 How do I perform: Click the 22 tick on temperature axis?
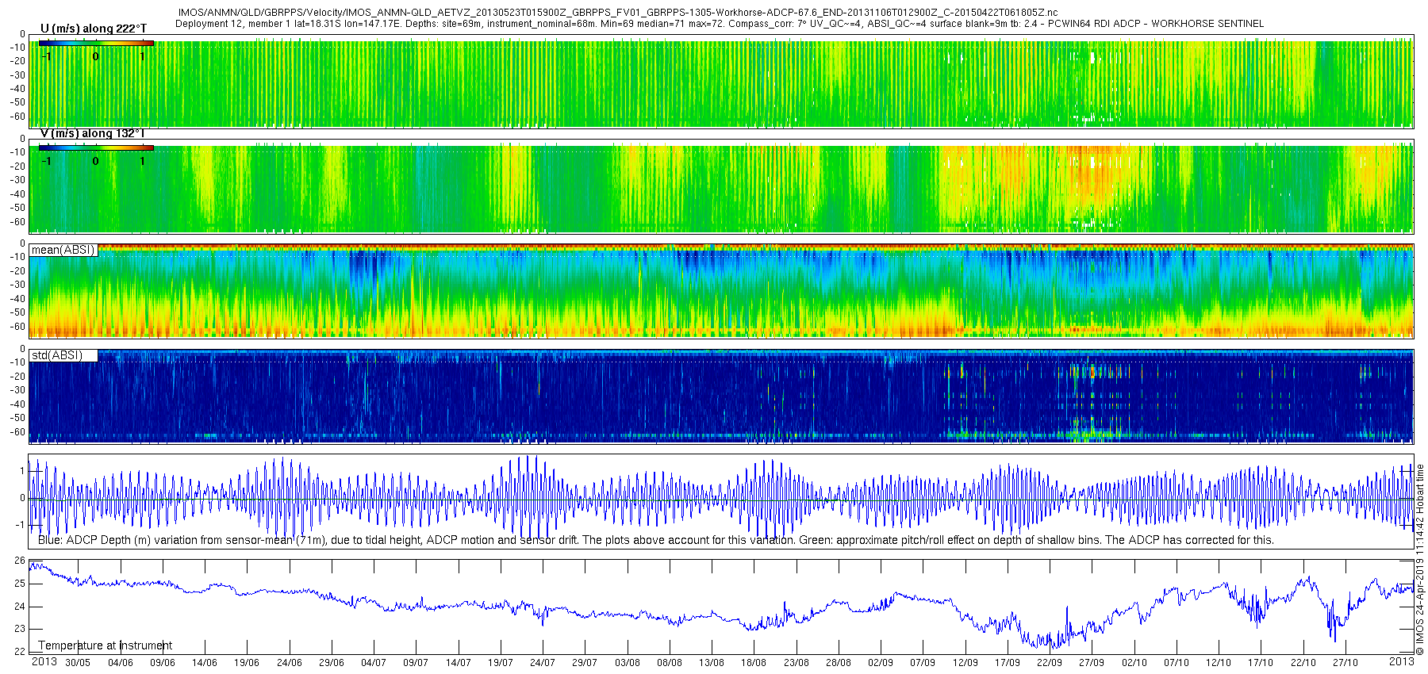point(20,652)
